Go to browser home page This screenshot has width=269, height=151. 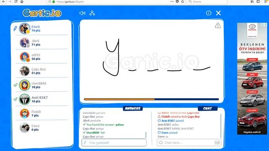(22, 2)
